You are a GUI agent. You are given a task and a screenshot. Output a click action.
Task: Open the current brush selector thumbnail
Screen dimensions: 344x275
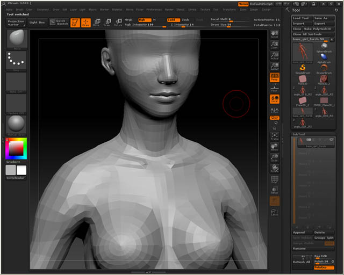pyautogui.click(x=17, y=39)
